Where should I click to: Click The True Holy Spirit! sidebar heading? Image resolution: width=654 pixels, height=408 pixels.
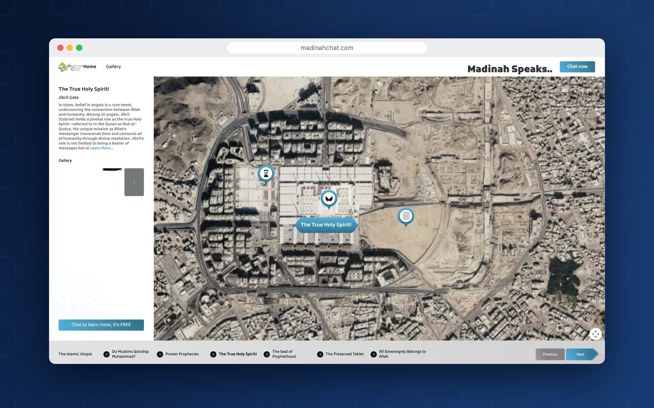coord(84,89)
